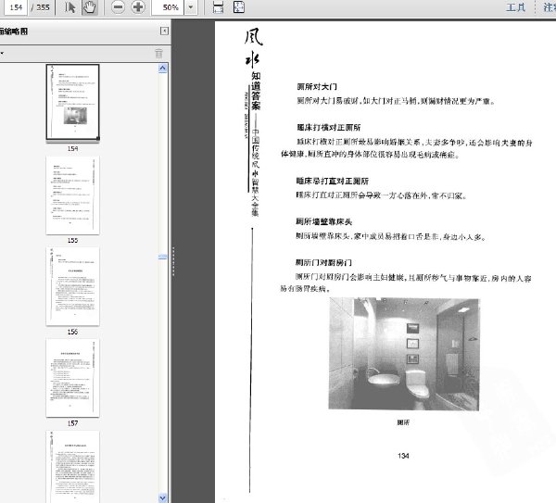Click the panel divider grip handle
Image resolution: width=556 pixels, height=503 pixels.
(173, 261)
